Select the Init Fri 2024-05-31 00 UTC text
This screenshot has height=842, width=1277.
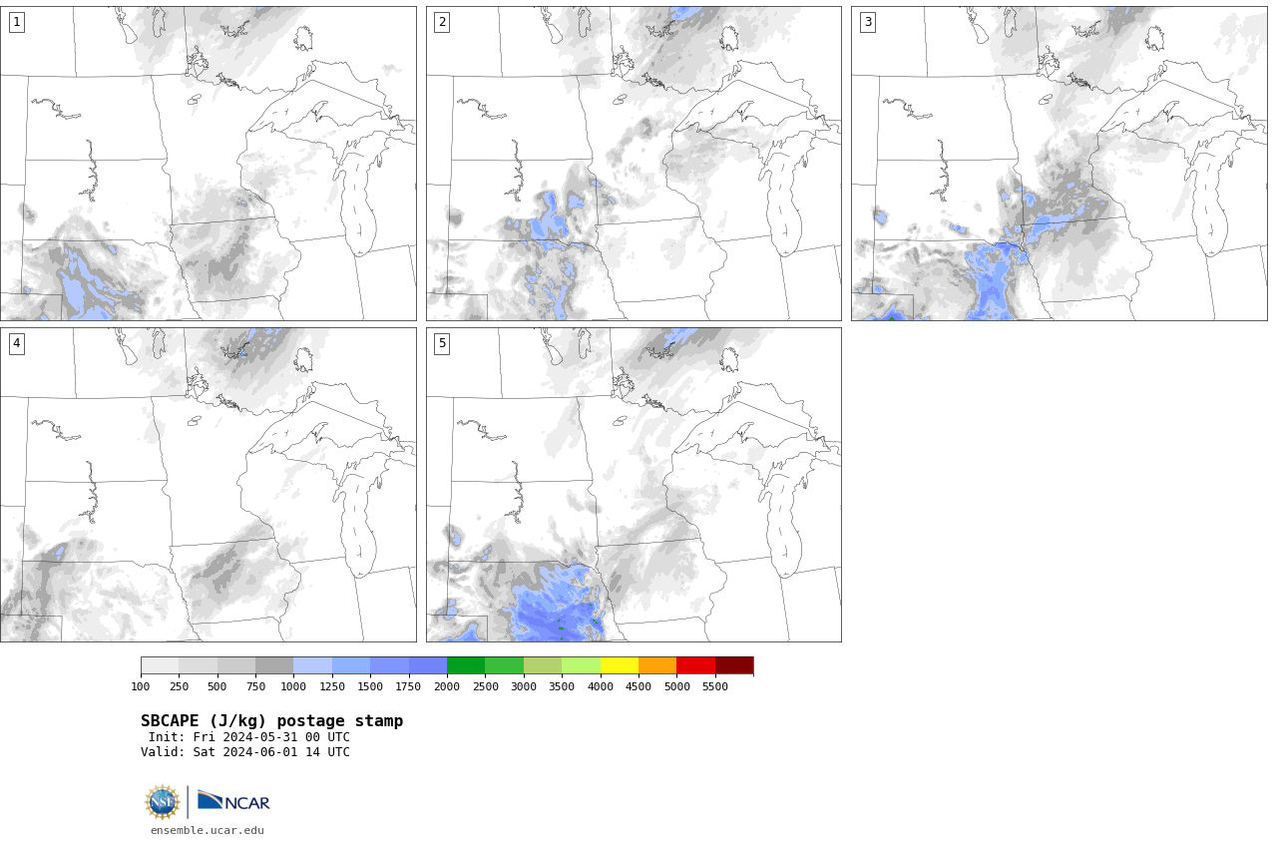pos(249,737)
